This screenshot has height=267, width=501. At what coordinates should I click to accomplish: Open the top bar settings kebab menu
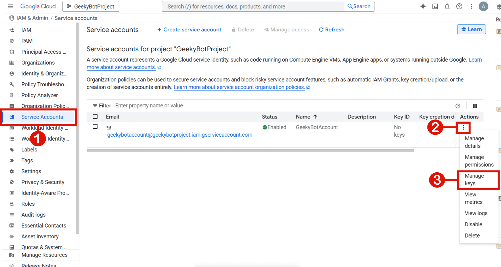tap(471, 6)
